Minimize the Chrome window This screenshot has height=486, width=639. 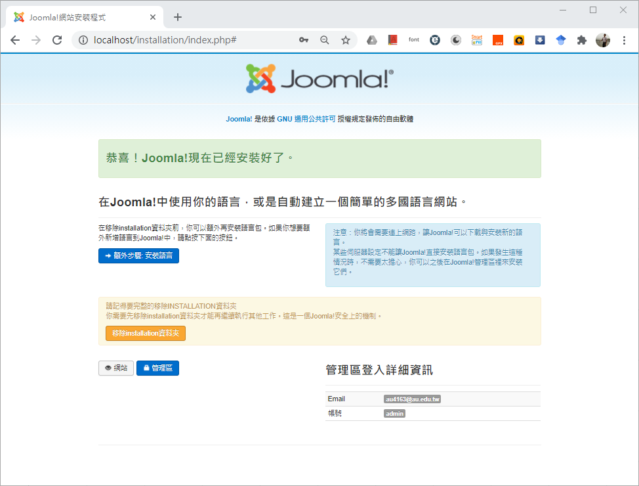(x=563, y=10)
